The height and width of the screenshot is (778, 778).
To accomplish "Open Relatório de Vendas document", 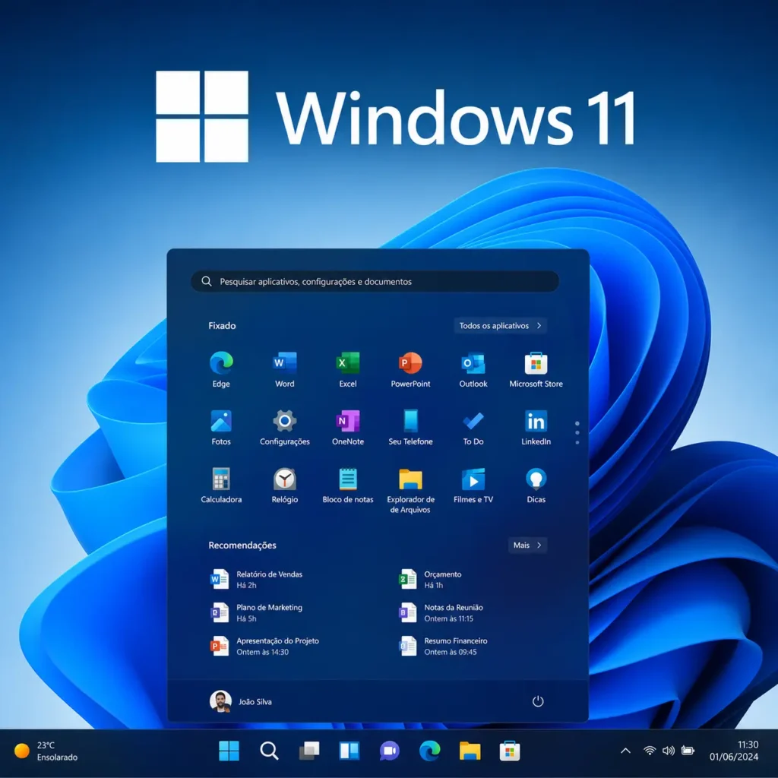I will pos(257,579).
